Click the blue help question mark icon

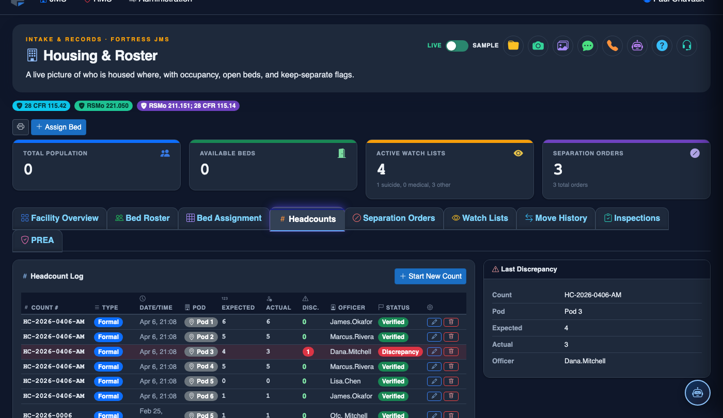[x=662, y=45]
